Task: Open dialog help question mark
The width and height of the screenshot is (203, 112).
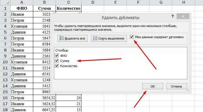Action: coord(173,16)
